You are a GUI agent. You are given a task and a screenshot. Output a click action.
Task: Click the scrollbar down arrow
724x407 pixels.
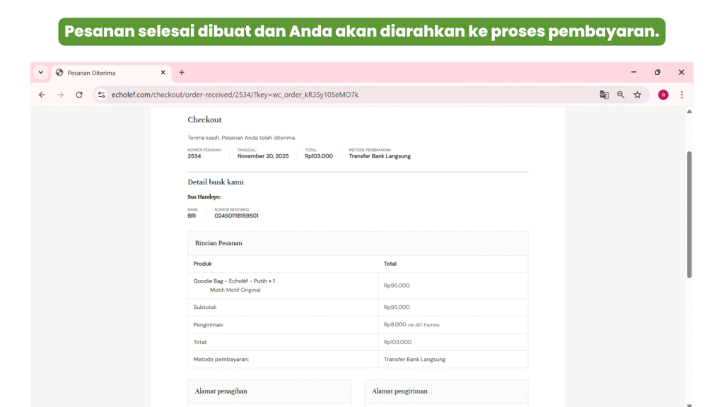[x=689, y=403]
